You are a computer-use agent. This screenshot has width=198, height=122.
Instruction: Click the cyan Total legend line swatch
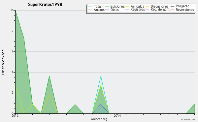click(90, 7)
